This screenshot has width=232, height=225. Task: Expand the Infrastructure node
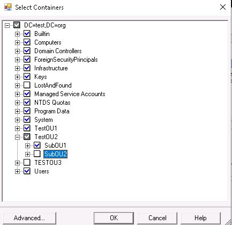pyautogui.click(x=17, y=68)
